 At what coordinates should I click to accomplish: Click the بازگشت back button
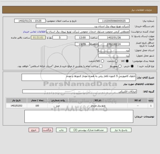[47, 130]
